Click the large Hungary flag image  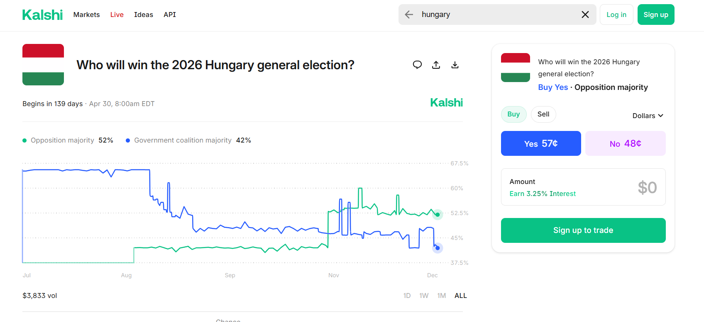[43, 65]
